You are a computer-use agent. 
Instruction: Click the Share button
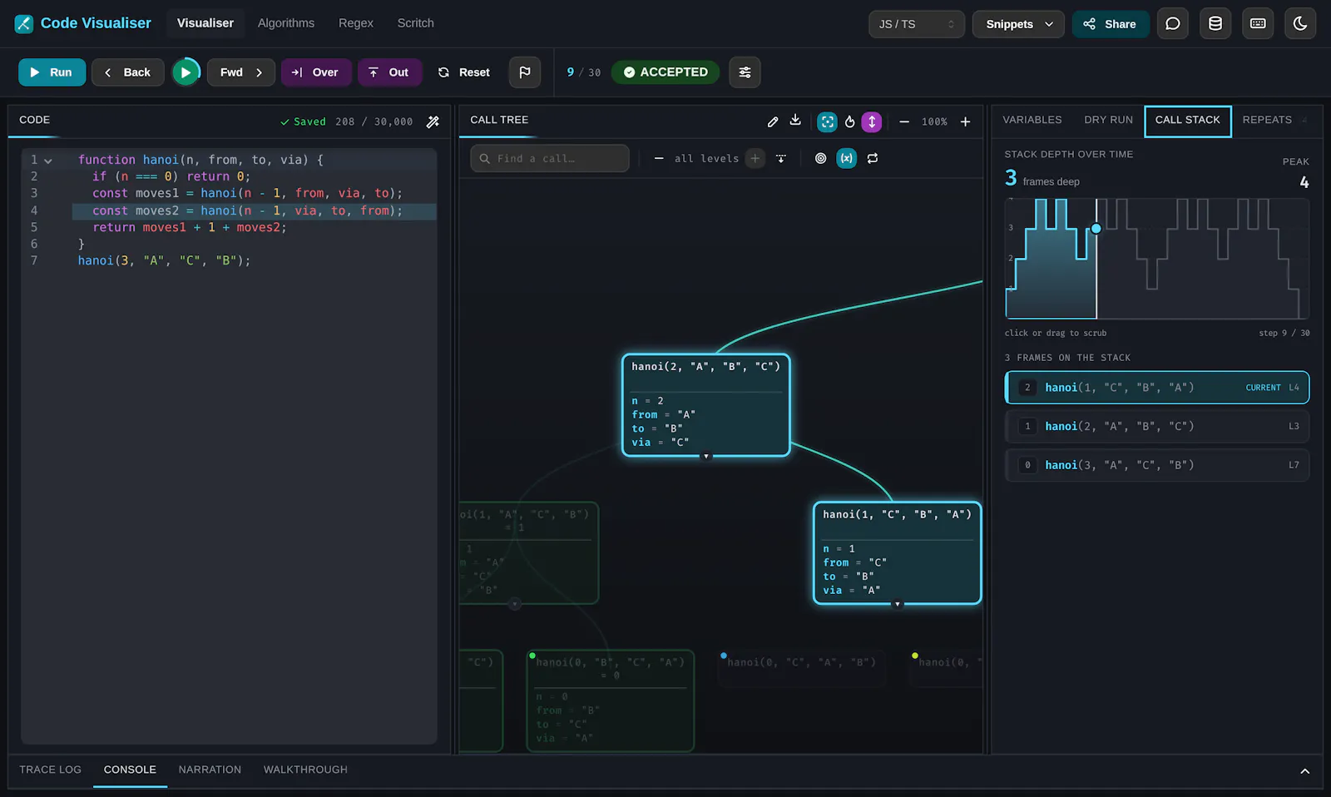point(1110,24)
